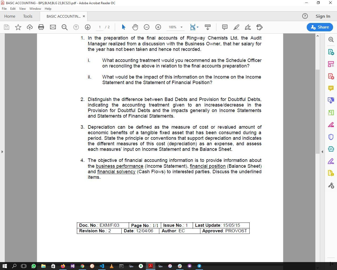Screen dimensions: 337x270
Task: Open WhatsApp from the taskbar
Action: pyautogui.click(x=33, y=266)
